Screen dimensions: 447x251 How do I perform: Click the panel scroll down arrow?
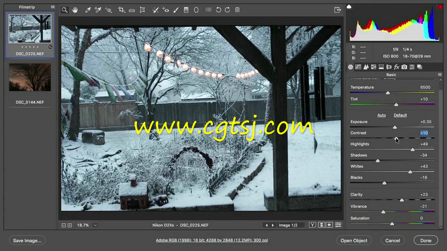coord(440,227)
